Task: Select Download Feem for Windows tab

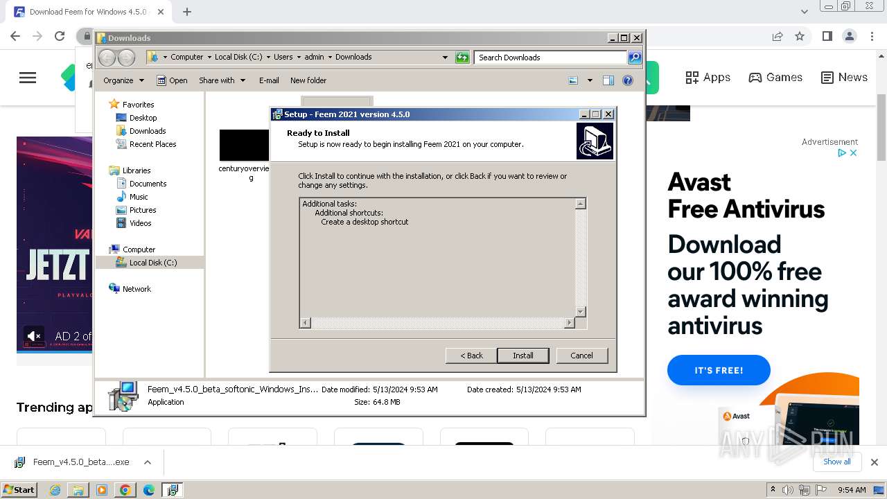Action: pyautogui.click(x=88, y=12)
